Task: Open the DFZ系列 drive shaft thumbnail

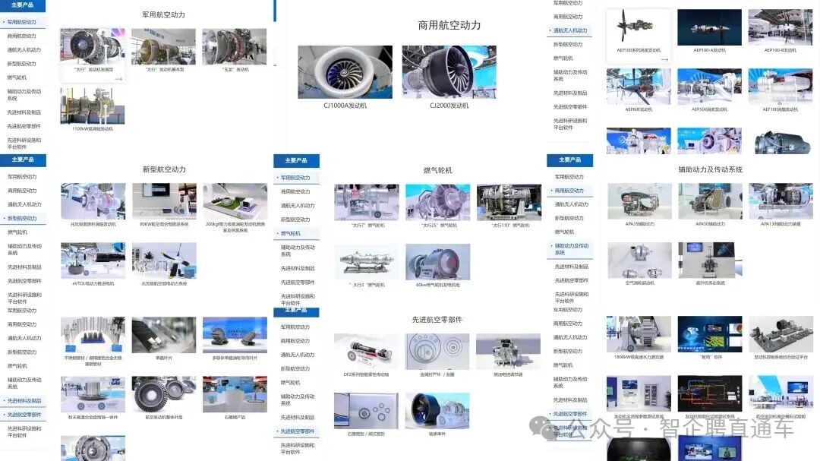Action: click(x=367, y=352)
